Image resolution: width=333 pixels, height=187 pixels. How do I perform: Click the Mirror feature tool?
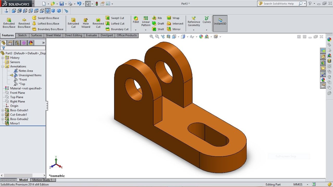tap(174, 29)
